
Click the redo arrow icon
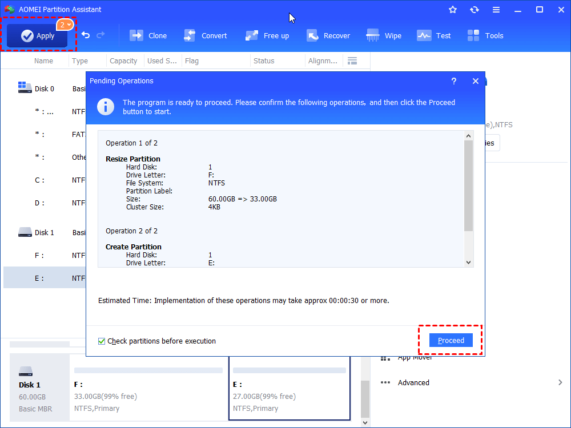pos(100,35)
